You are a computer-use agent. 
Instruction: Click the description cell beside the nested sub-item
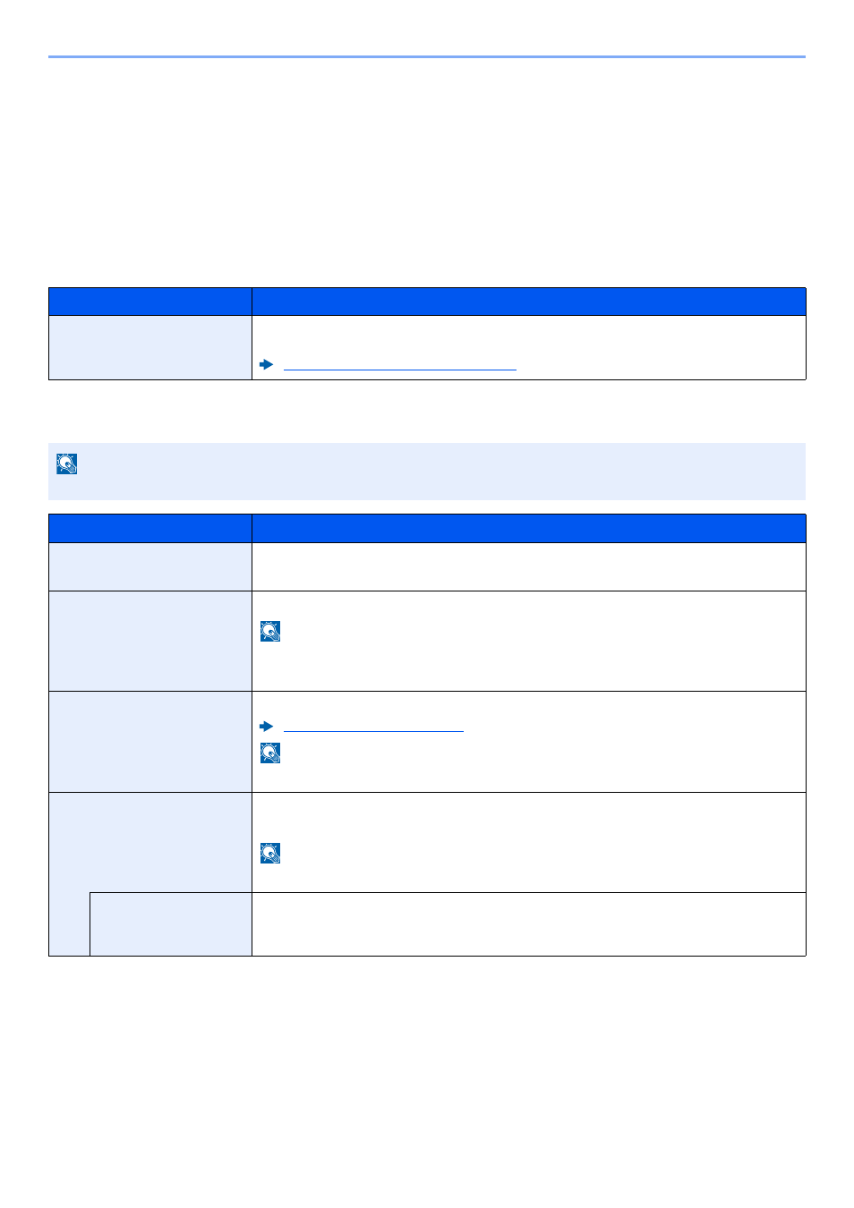pos(529,924)
